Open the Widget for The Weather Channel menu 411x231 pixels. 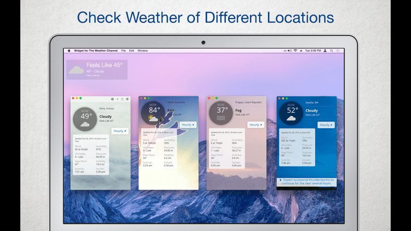[x=96, y=51]
